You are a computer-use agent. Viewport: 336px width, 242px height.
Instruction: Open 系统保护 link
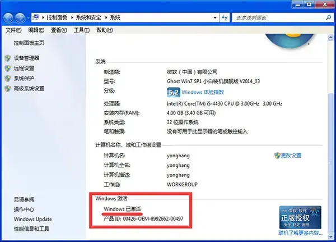[x=24, y=79]
